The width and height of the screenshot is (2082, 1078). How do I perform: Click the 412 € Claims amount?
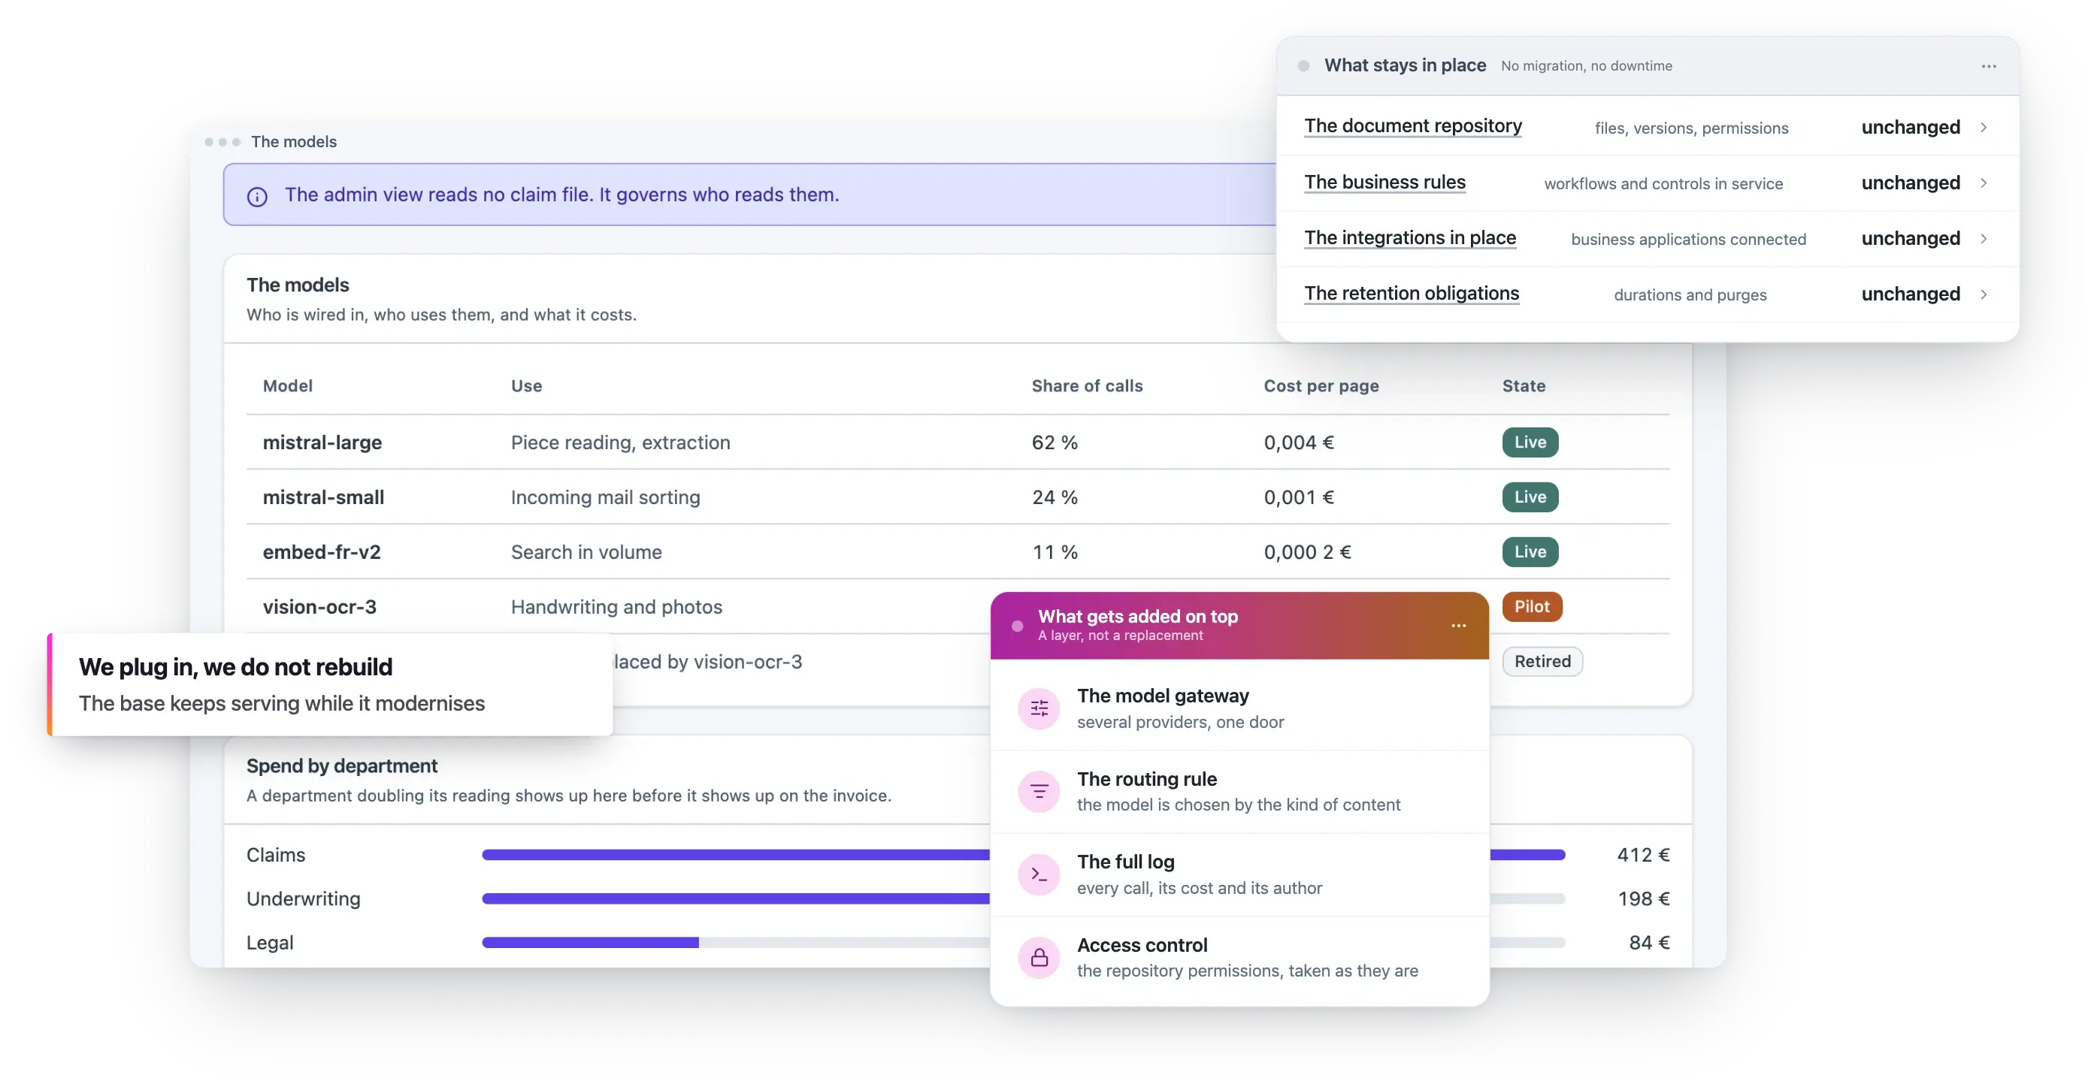[x=1643, y=856]
